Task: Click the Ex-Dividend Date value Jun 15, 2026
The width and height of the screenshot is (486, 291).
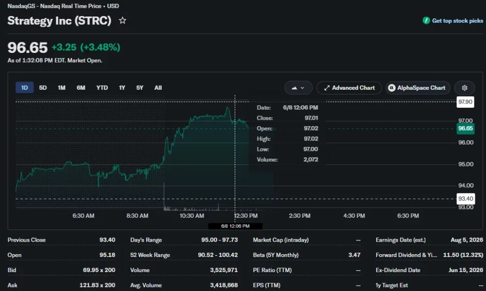Action: click(x=466, y=270)
